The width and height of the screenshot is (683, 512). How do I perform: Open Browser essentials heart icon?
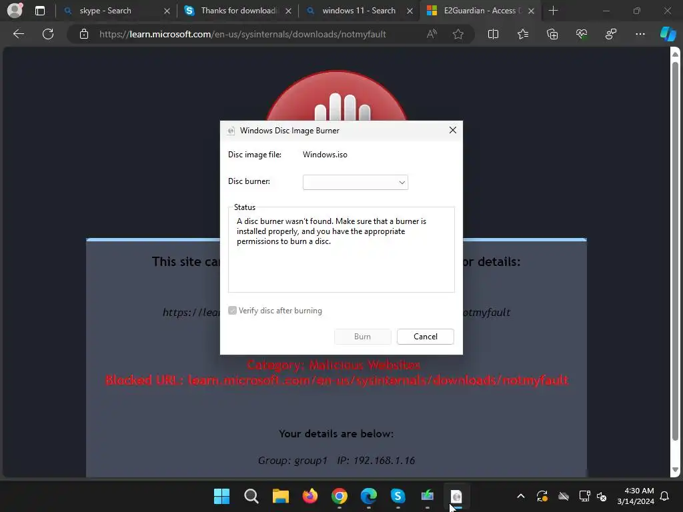[x=582, y=34]
